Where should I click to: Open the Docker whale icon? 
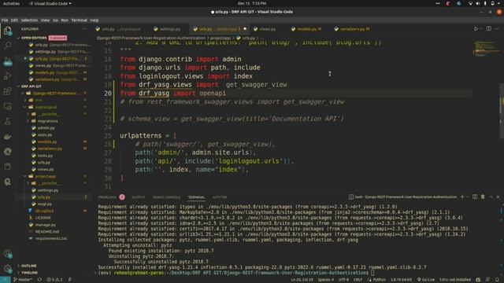tap(7, 137)
